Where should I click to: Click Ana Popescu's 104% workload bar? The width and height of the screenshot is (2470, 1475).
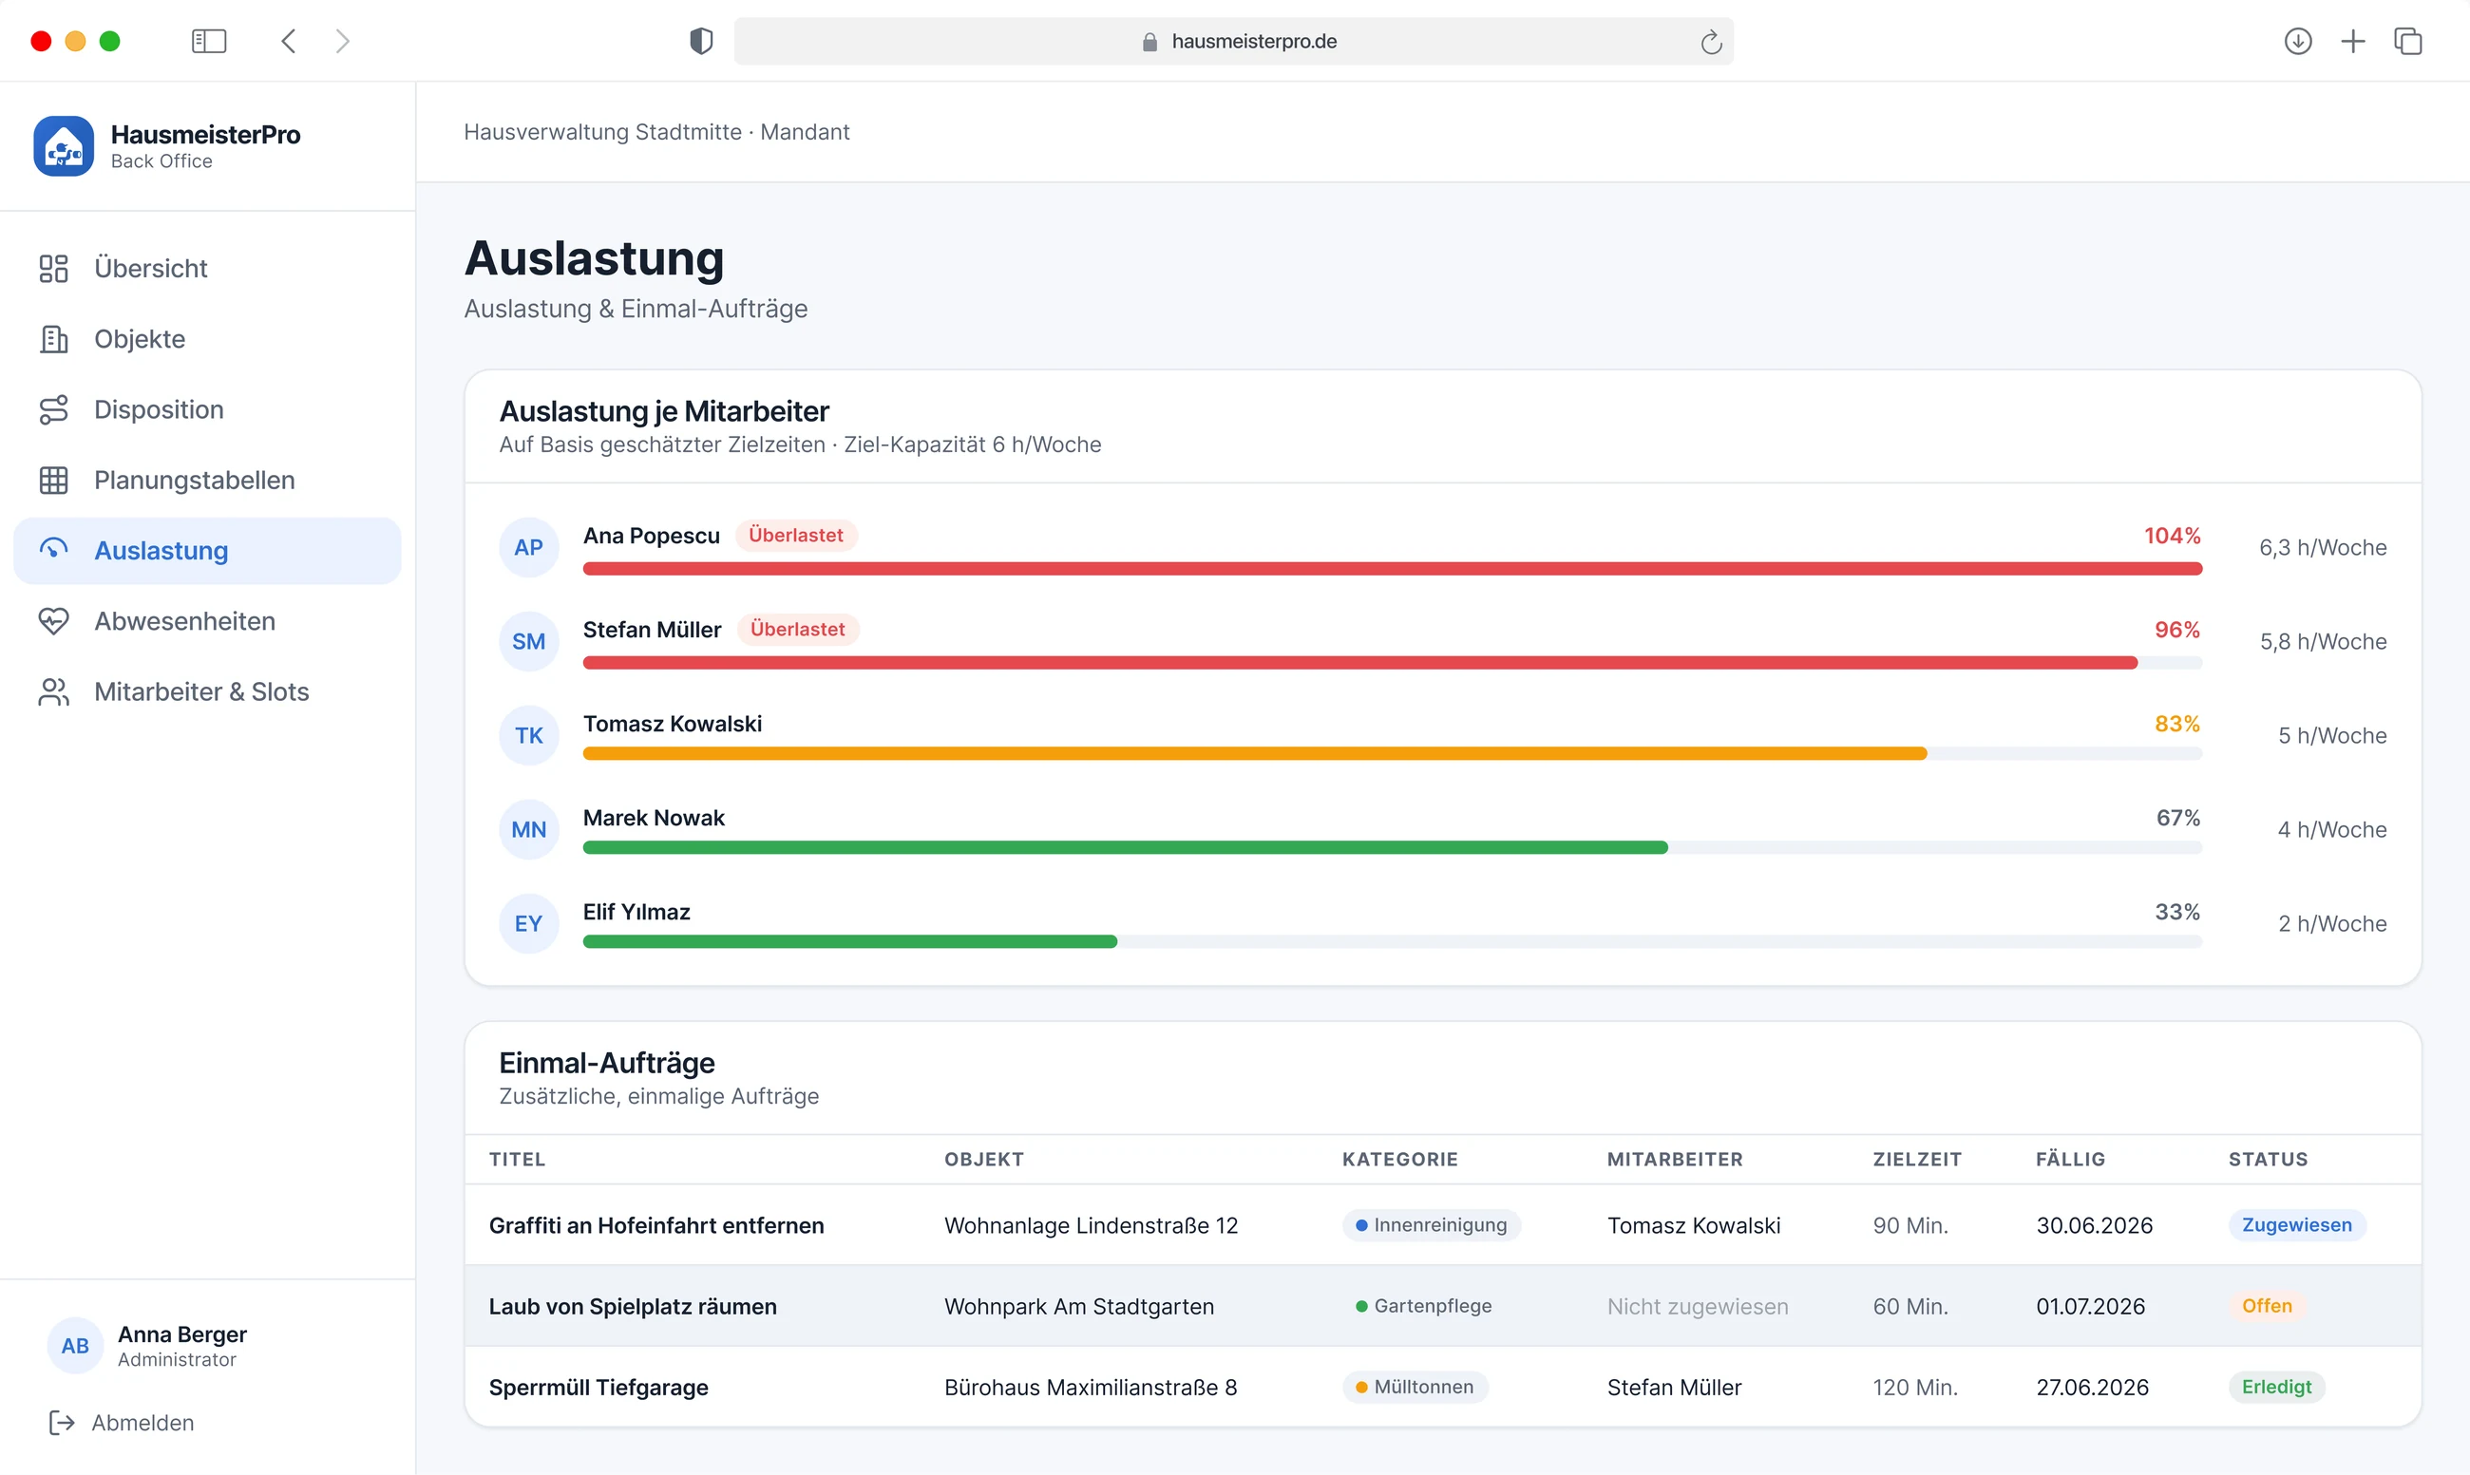[x=1392, y=569]
